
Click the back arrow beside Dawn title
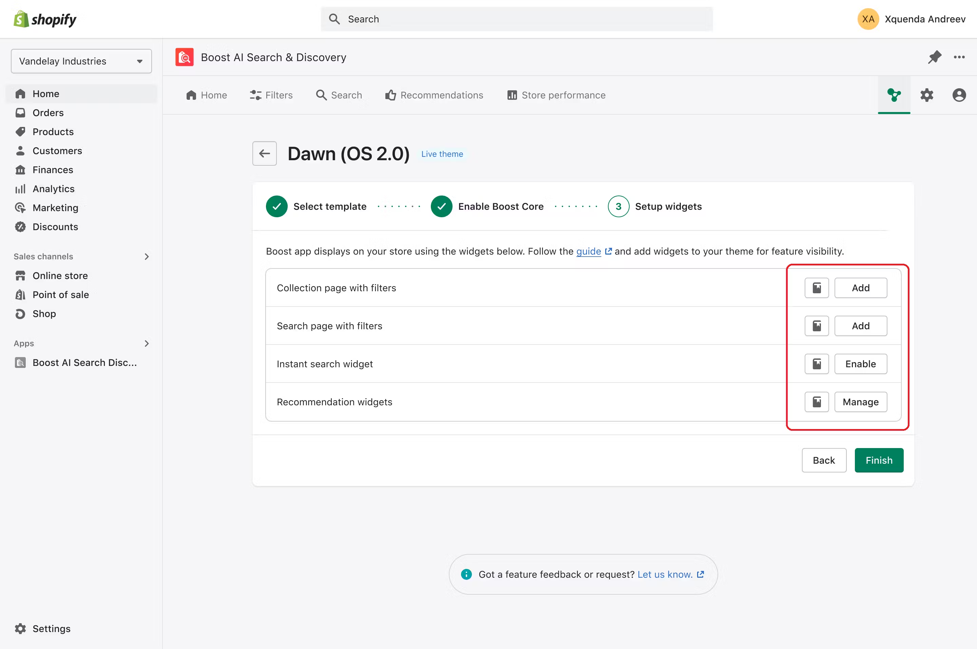pyautogui.click(x=264, y=153)
